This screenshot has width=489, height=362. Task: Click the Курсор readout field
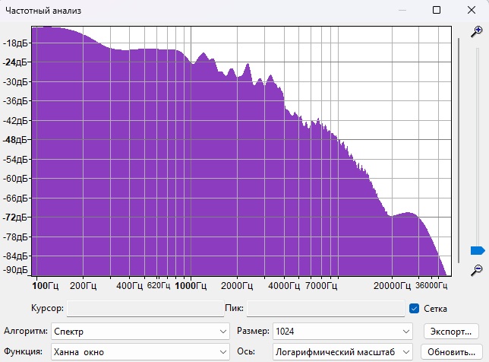pyautogui.click(x=145, y=309)
